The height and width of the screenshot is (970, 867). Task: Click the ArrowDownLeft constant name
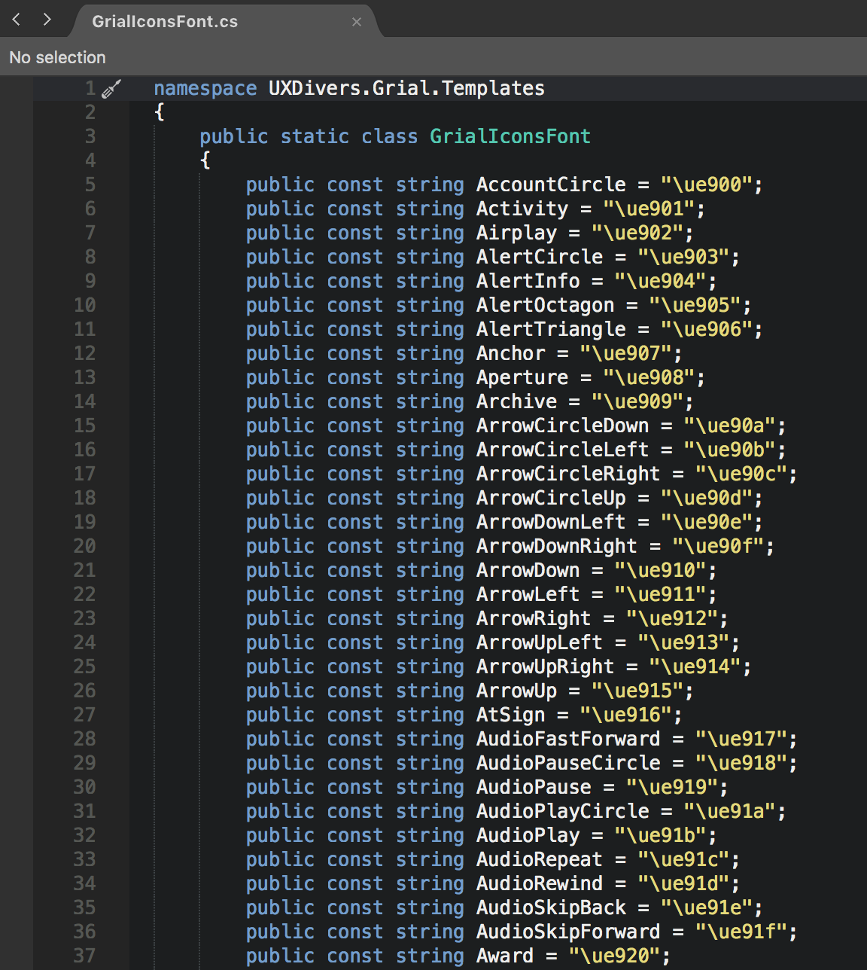[x=551, y=522]
